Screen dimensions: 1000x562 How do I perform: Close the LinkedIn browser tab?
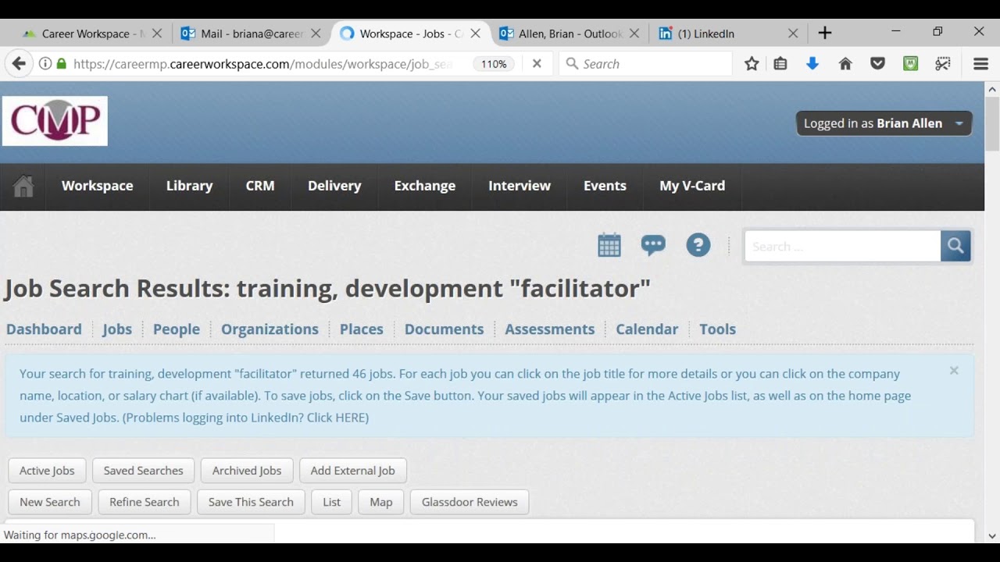793,34
